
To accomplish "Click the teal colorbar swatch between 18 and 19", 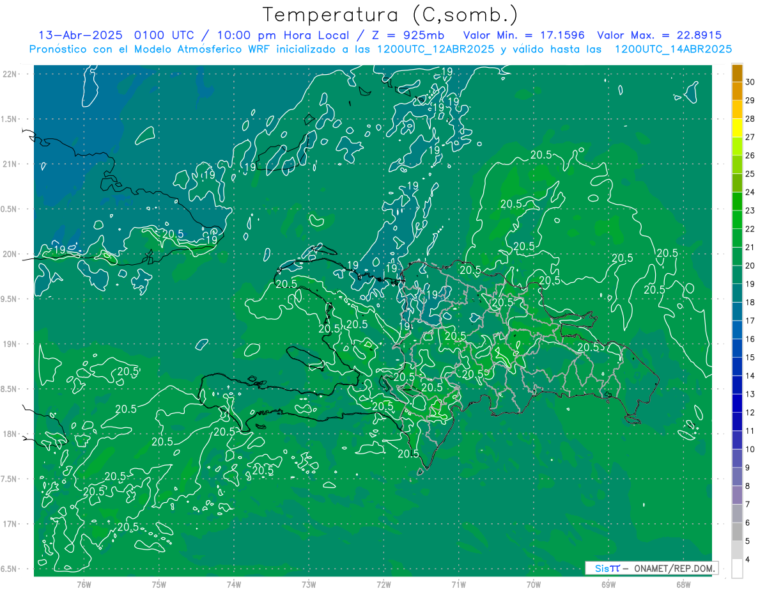I will coord(737,293).
